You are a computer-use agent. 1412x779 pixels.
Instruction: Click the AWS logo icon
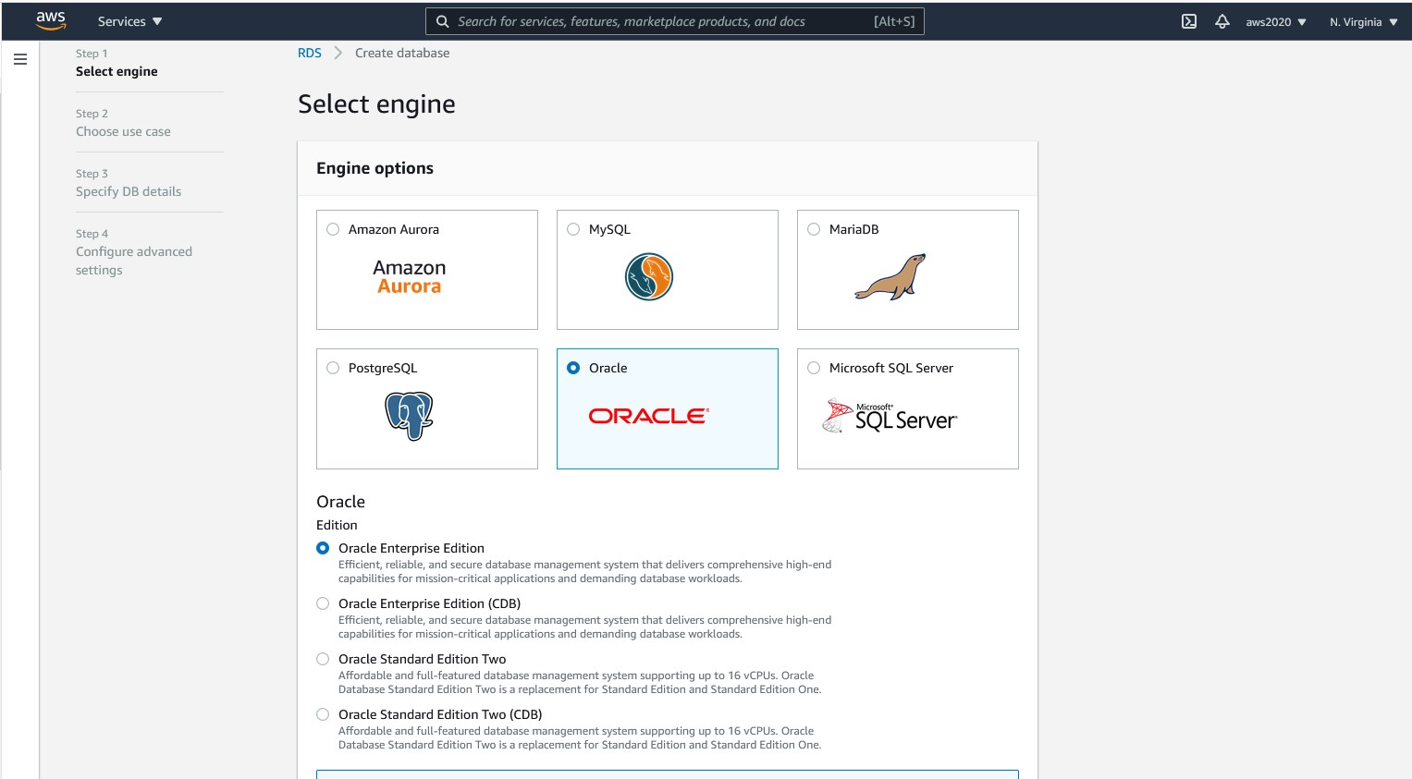click(51, 21)
